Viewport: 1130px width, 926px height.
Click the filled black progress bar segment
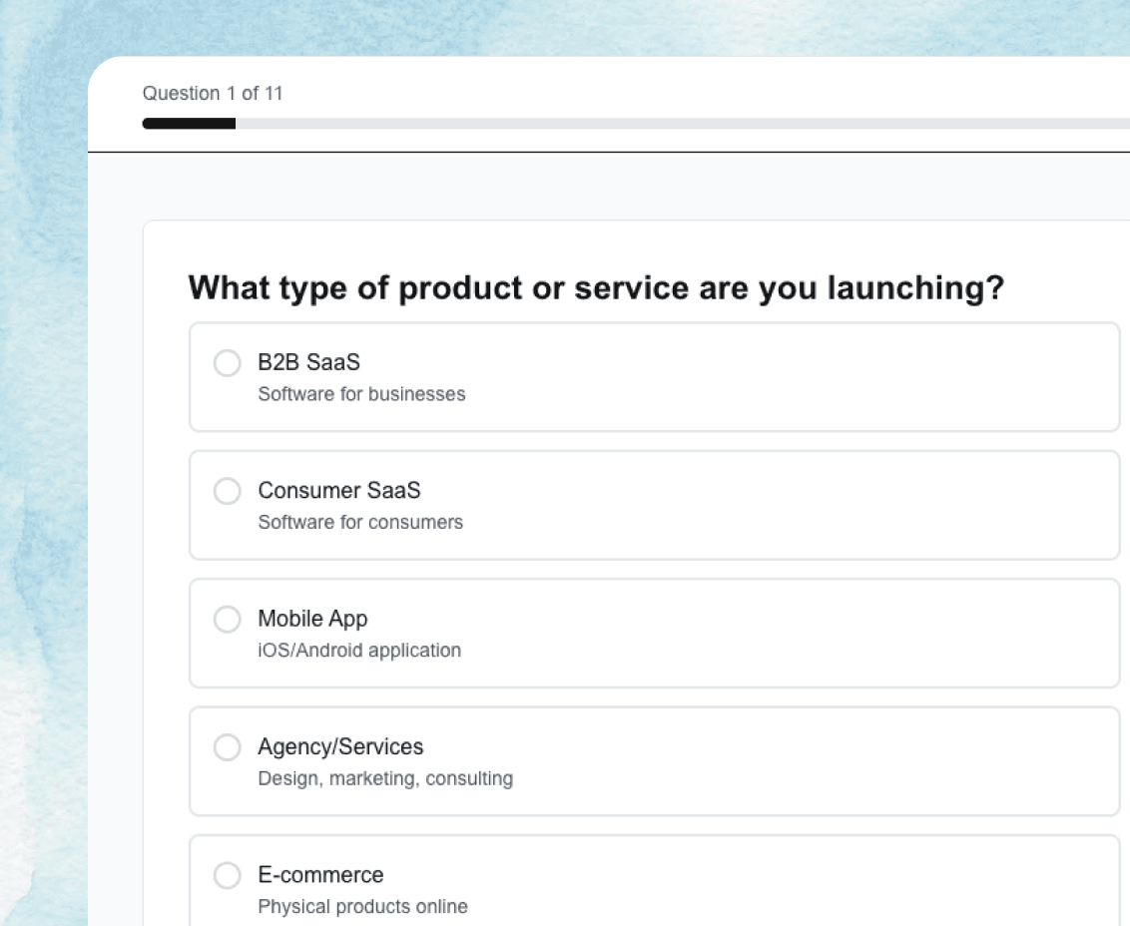[189, 124]
